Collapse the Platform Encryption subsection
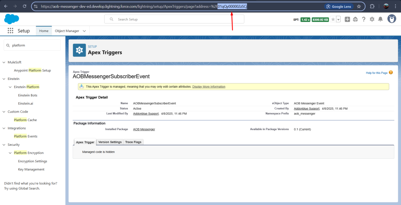The height and width of the screenshot is (205, 401). [10, 153]
